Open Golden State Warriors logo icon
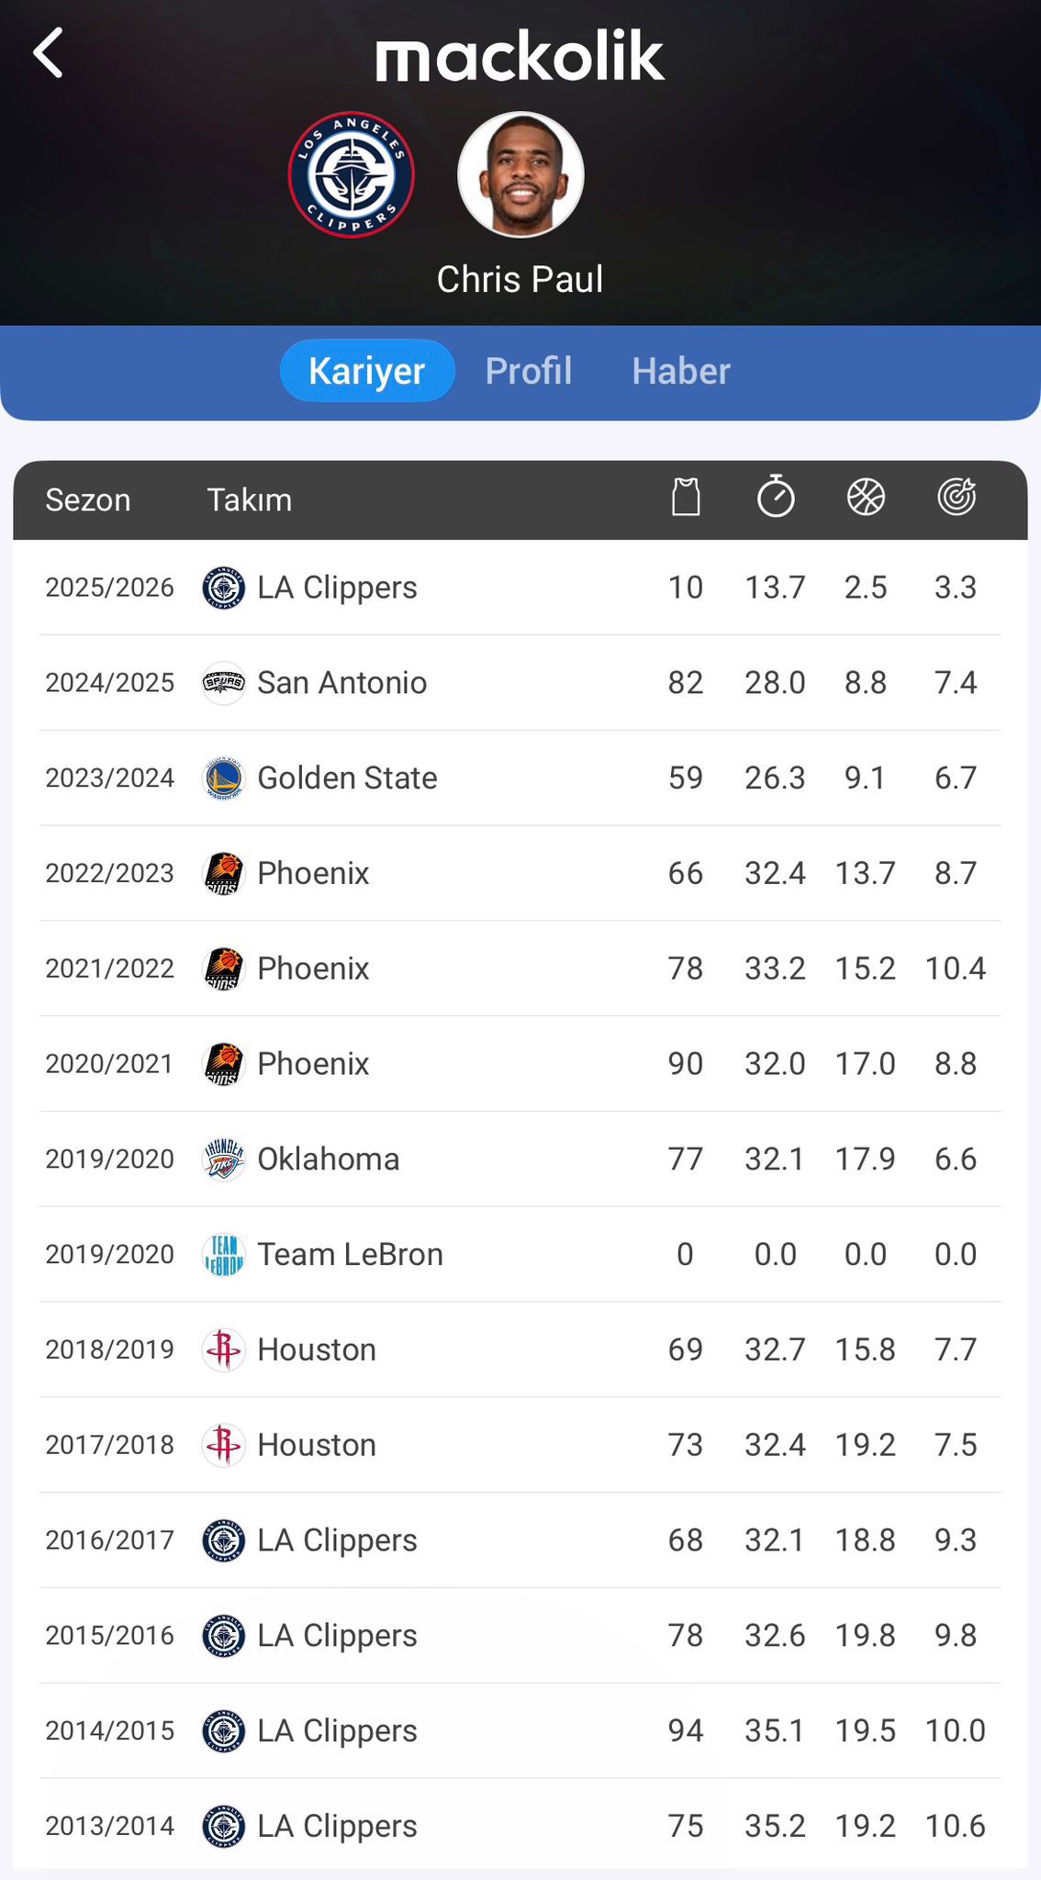The height and width of the screenshot is (1880, 1041). [x=223, y=778]
